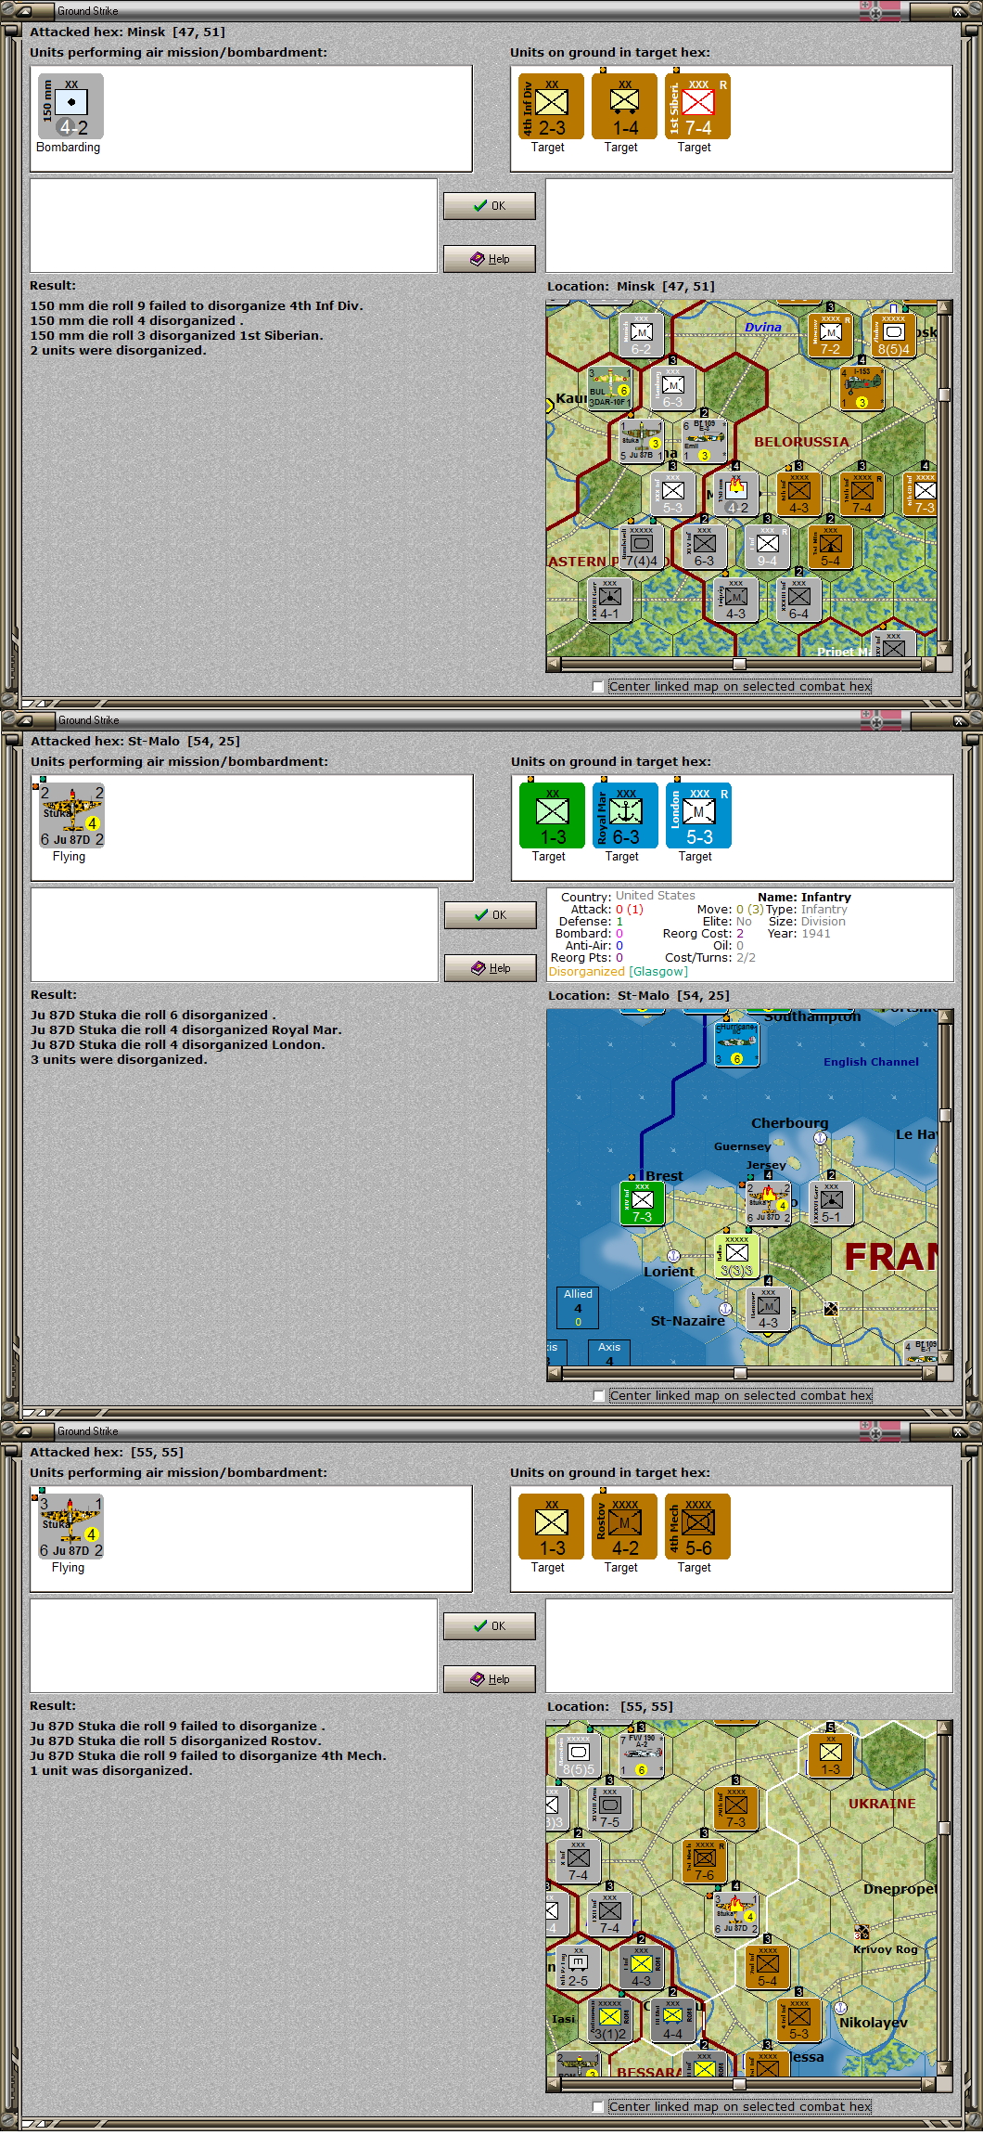Select London 5-3 mech target unit
Image resolution: width=983 pixels, height=2135 pixels.
[x=698, y=816]
